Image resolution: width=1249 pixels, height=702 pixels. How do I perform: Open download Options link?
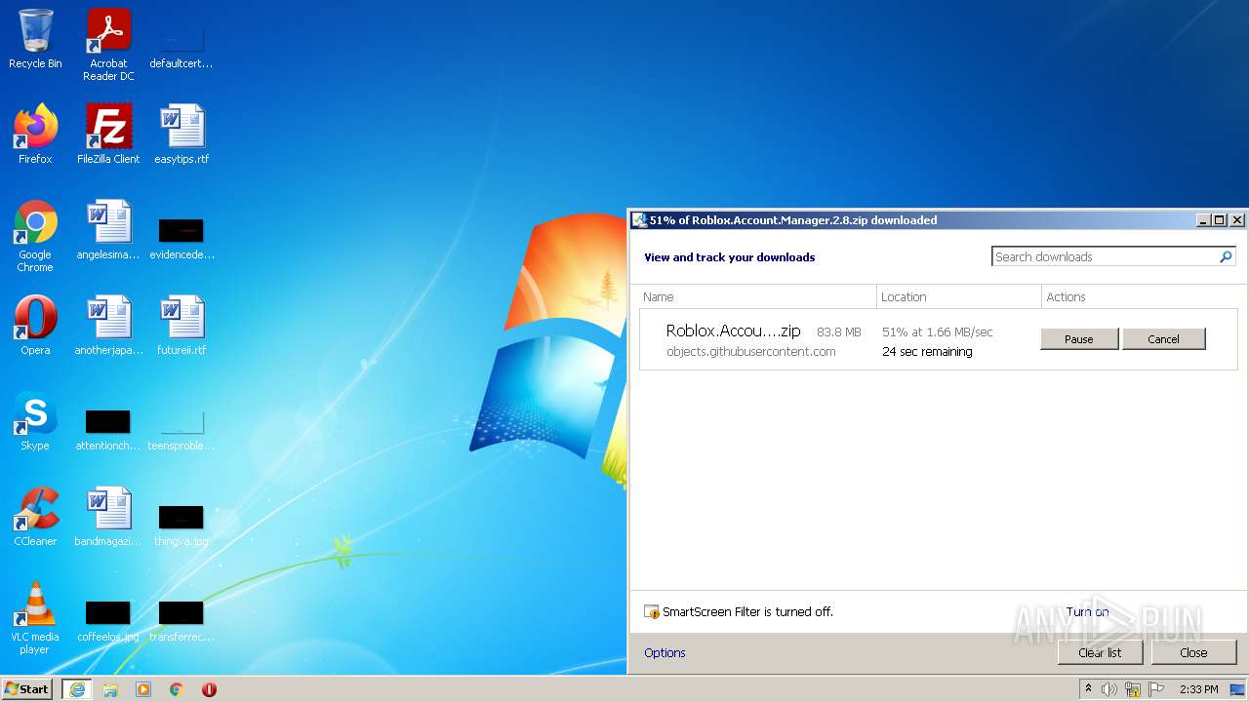pyautogui.click(x=665, y=653)
